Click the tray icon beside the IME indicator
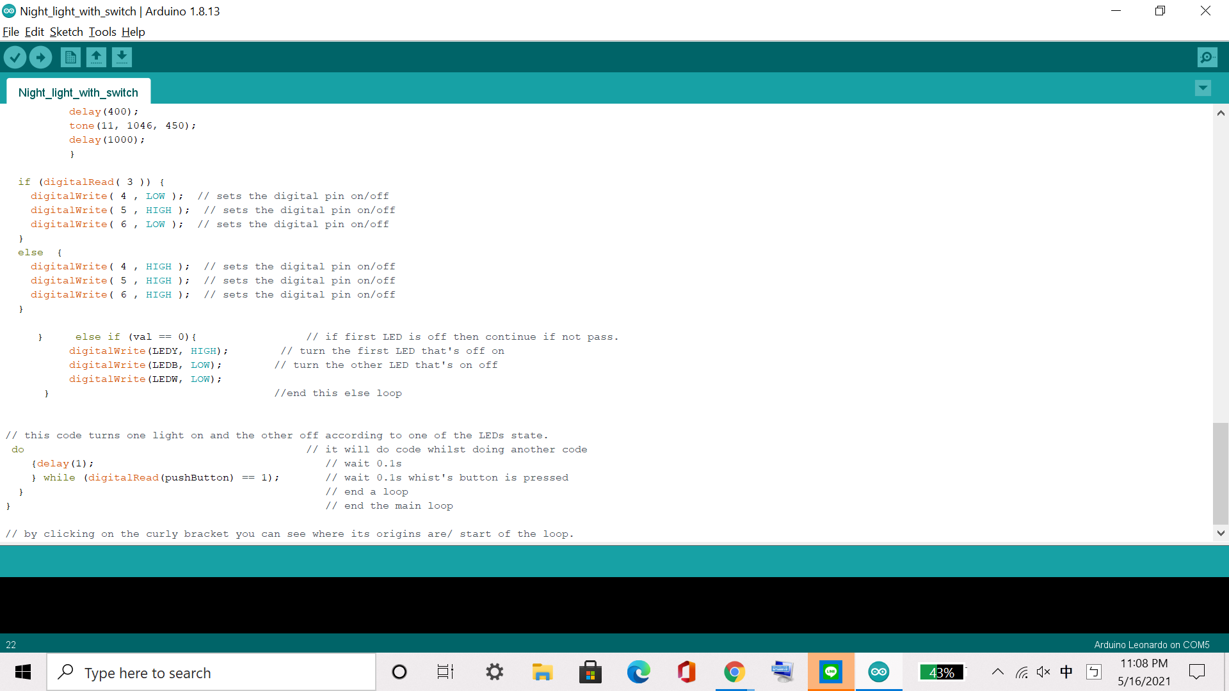Viewport: 1229px width, 691px height. click(x=1094, y=672)
